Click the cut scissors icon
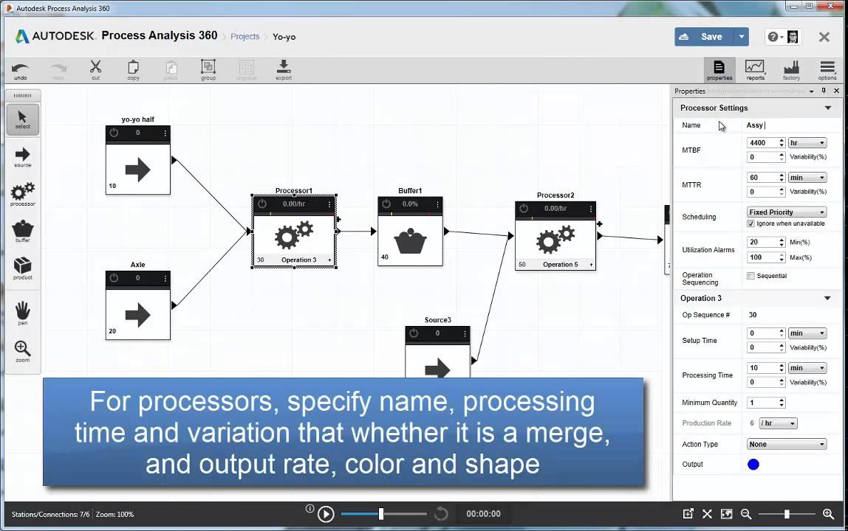Viewport: 848px width, 531px height. (x=96, y=70)
